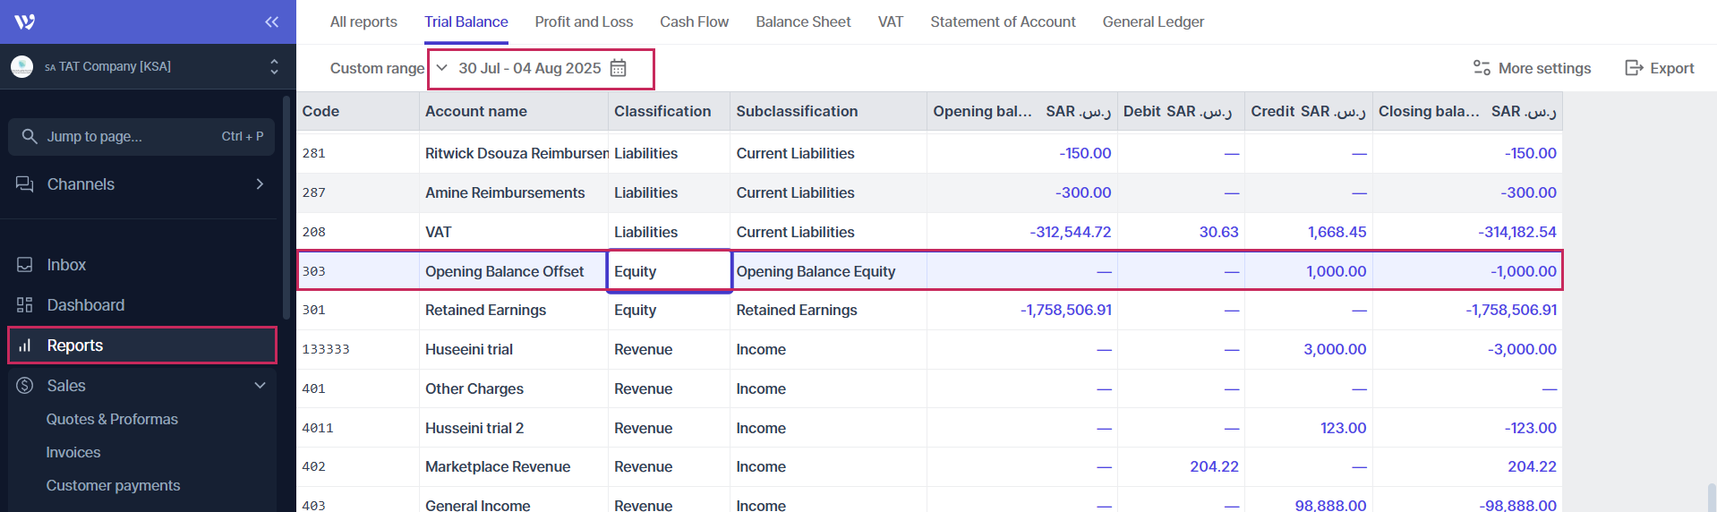Expand the Channels submenu arrow
The width and height of the screenshot is (1717, 512).
[260, 184]
